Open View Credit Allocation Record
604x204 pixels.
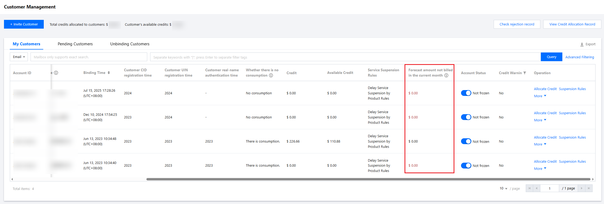[572, 24]
